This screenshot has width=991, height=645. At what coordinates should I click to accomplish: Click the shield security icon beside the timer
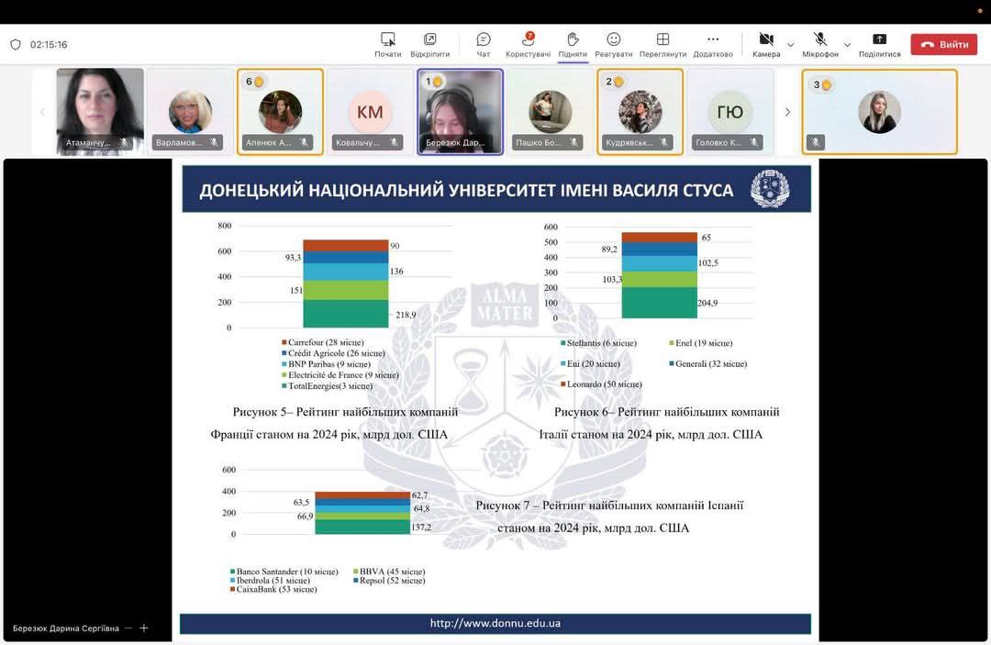coord(16,44)
